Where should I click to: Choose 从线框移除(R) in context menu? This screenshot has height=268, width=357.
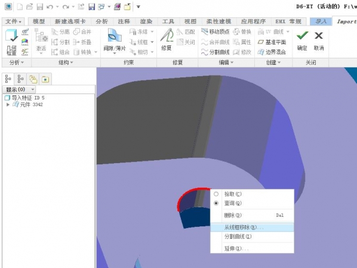(252, 228)
